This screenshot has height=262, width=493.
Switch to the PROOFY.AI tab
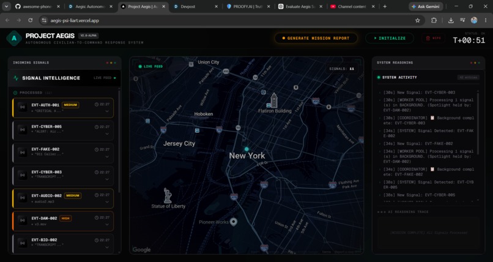[249, 7]
